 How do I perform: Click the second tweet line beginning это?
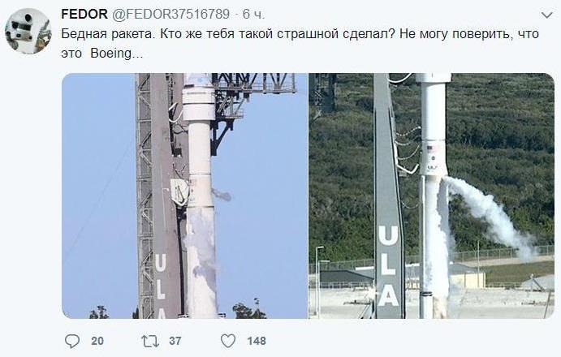[x=102, y=54]
